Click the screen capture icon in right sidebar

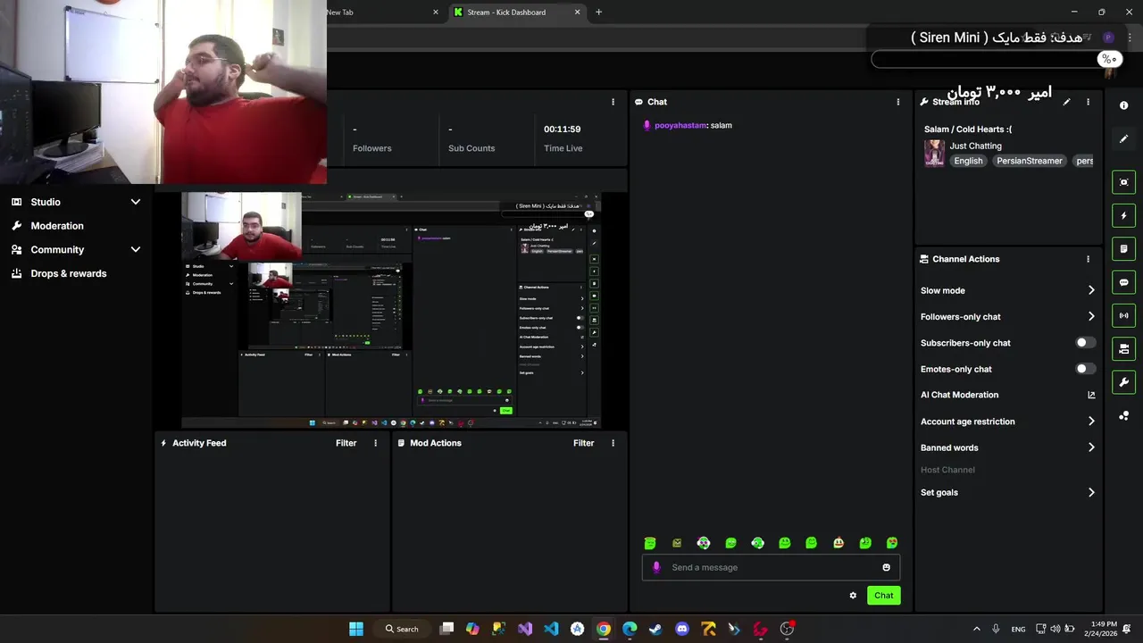pos(1123,182)
